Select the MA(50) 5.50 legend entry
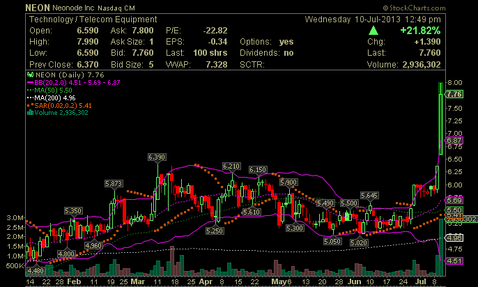The height and width of the screenshot is (287, 478). coord(49,90)
